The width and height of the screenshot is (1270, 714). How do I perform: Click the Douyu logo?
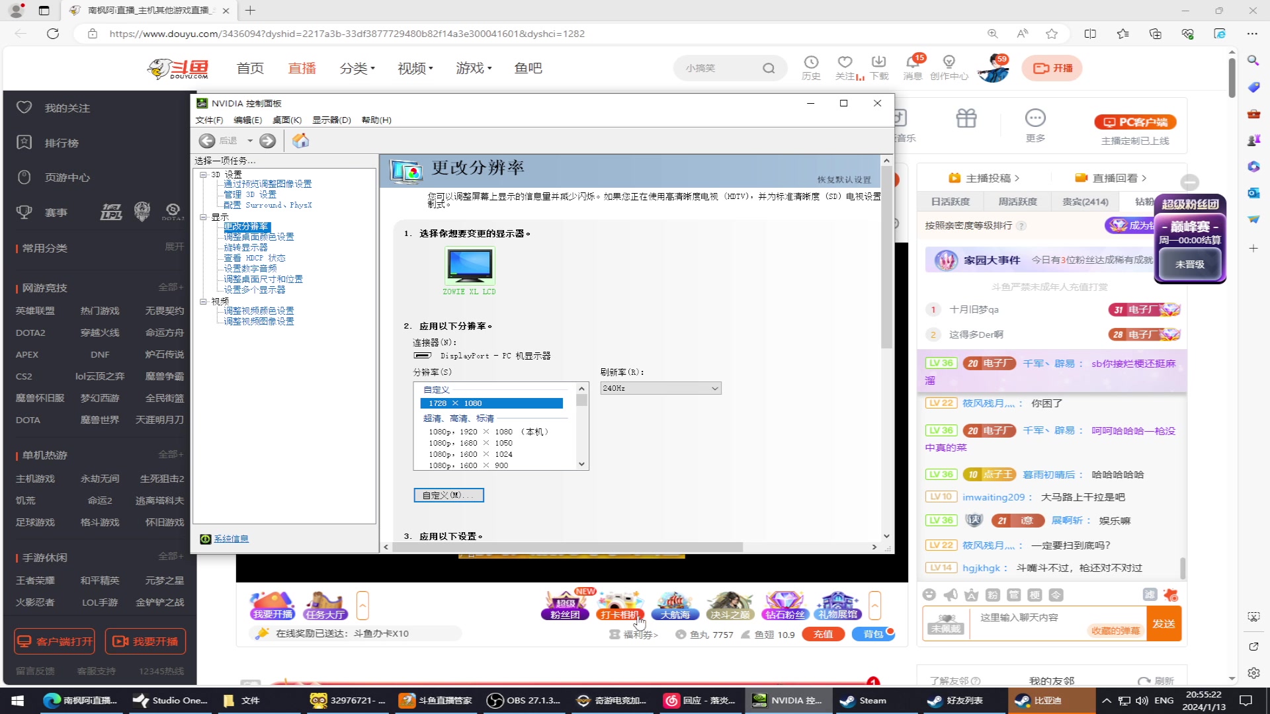177,68
